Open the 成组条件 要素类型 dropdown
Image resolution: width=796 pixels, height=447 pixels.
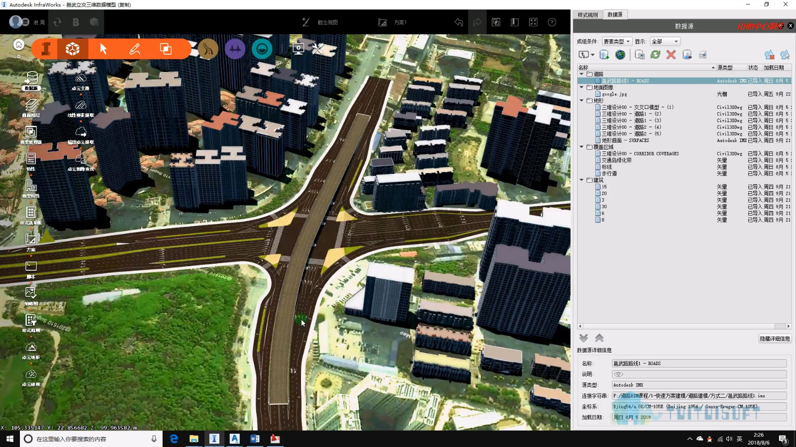617,41
